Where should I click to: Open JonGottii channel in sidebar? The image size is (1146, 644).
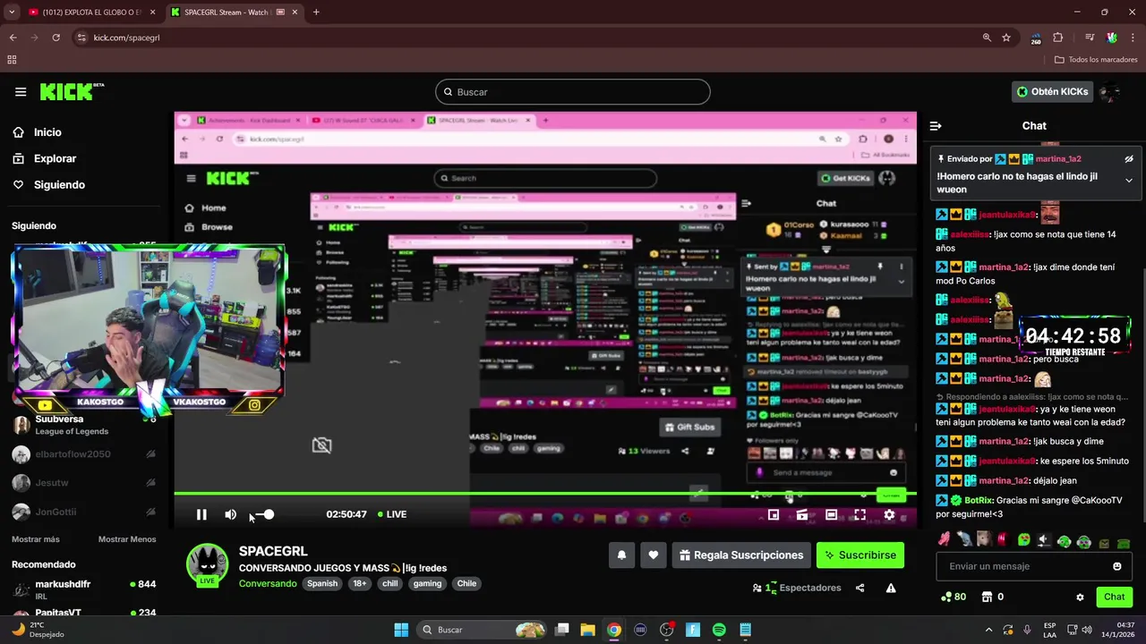(85, 512)
